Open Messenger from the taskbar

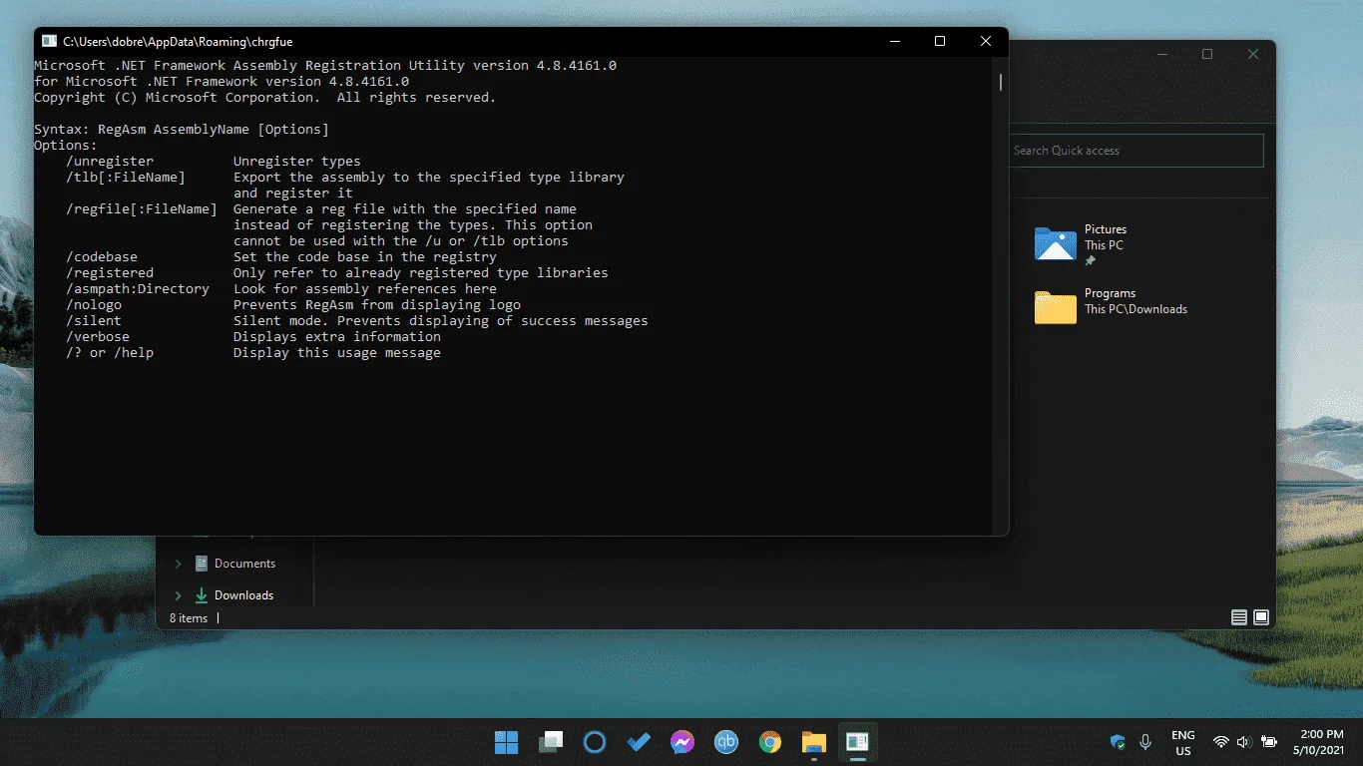click(682, 742)
